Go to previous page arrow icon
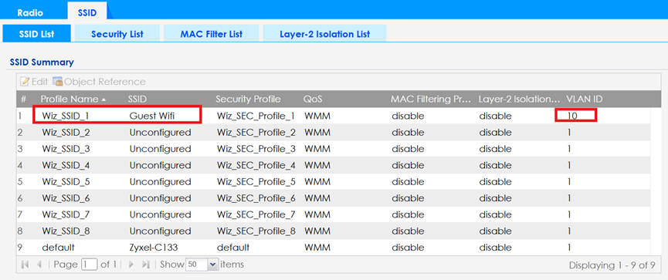This screenshot has width=668, height=280. (x=39, y=265)
